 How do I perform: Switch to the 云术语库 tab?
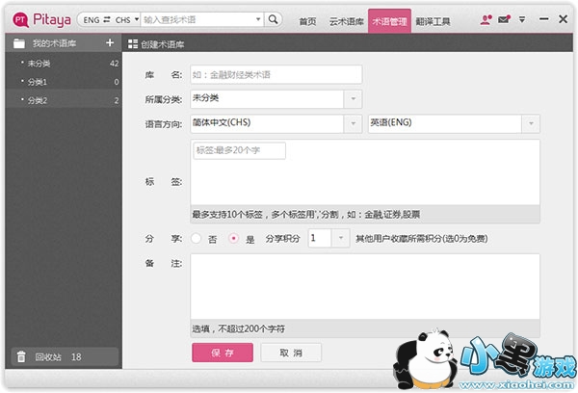pos(346,20)
